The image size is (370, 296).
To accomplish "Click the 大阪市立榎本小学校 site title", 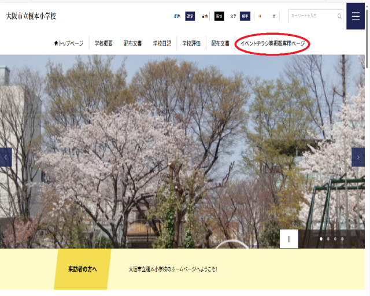I will click(31, 16).
